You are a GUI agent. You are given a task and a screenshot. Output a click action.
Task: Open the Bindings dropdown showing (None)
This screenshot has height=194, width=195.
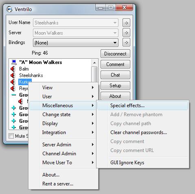[x=76, y=43]
